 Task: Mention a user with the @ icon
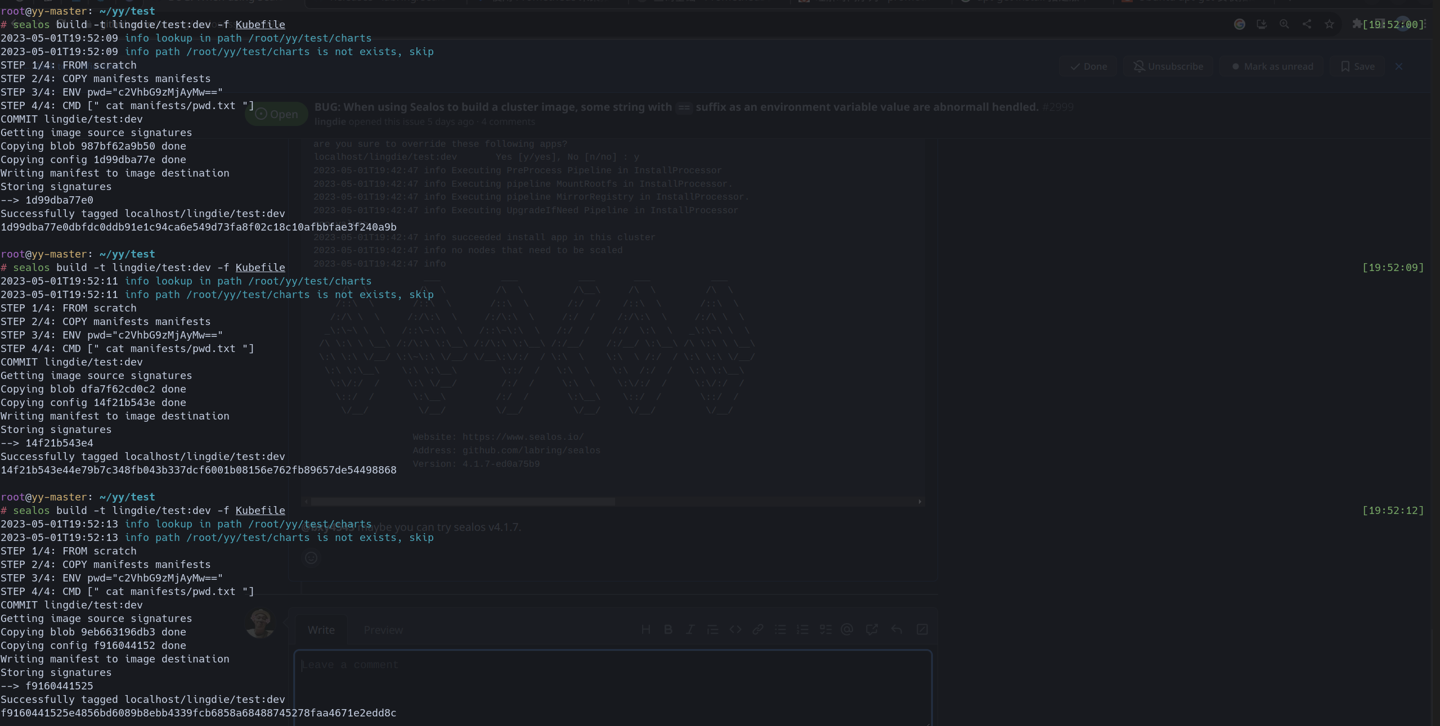click(848, 629)
